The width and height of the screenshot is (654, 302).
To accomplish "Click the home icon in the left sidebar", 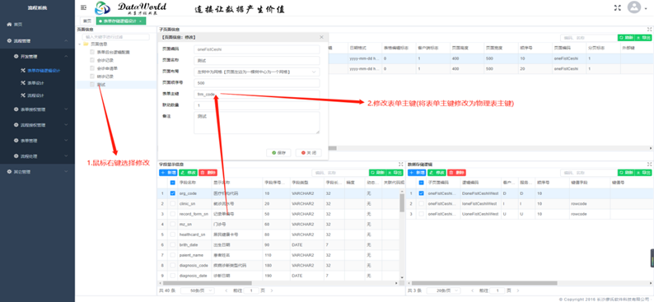I will [x=9, y=25].
